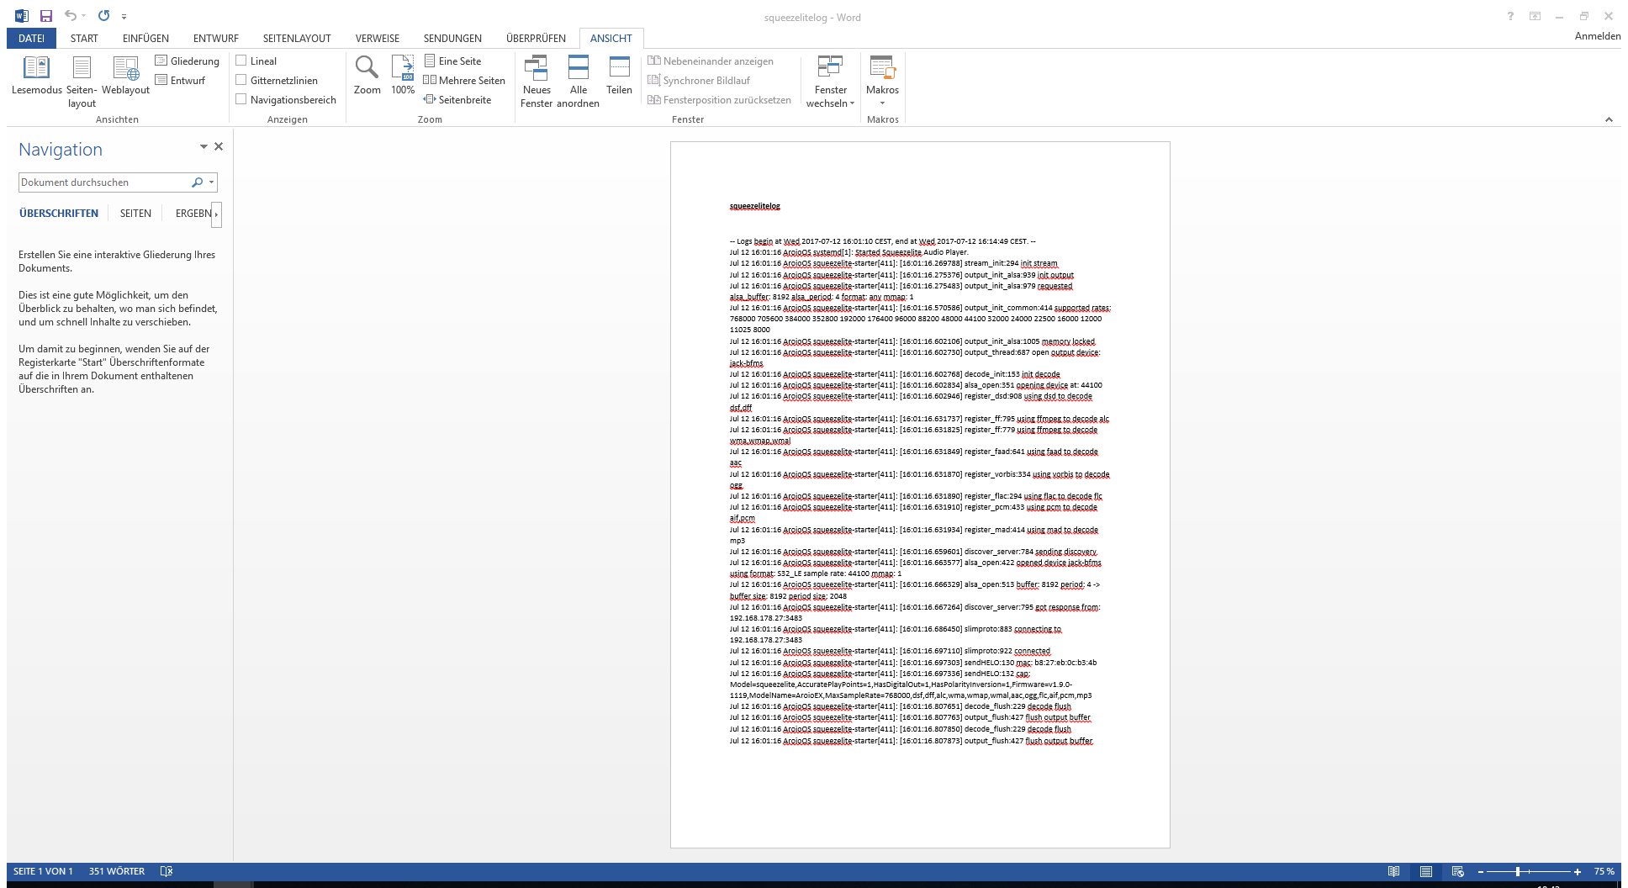Screen dimensions: 1628x888
Task: Switch to START tab
Action: click(x=84, y=38)
